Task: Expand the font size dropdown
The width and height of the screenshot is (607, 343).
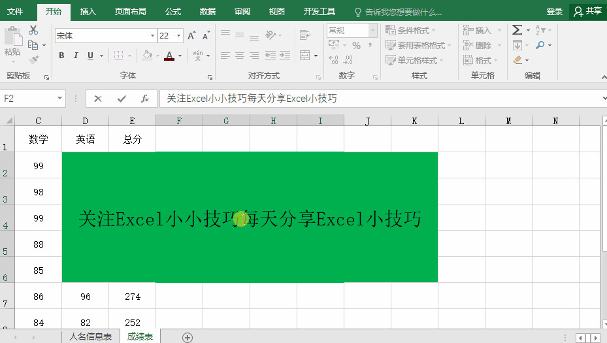Action: pos(179,36)
